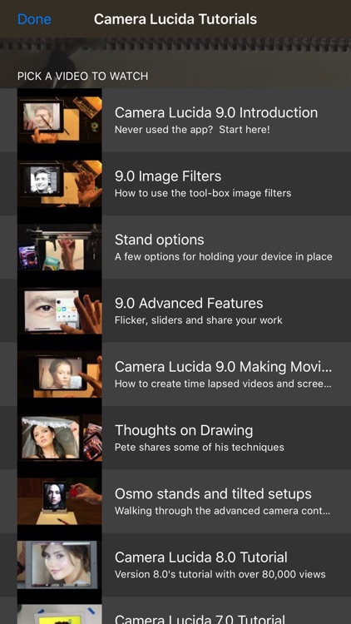Tap 'Pete shares some of his techniques'
This screenshot has height=624, width=351.
tap(200, 448)
